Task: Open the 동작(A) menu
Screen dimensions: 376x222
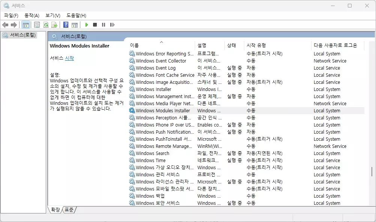Action: coord(32,16)
